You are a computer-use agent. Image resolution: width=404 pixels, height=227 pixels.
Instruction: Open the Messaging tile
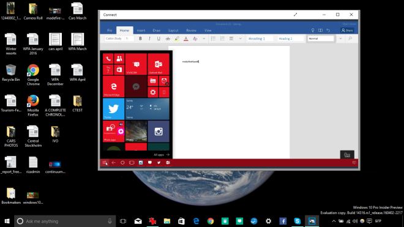[x=136, y=64]
